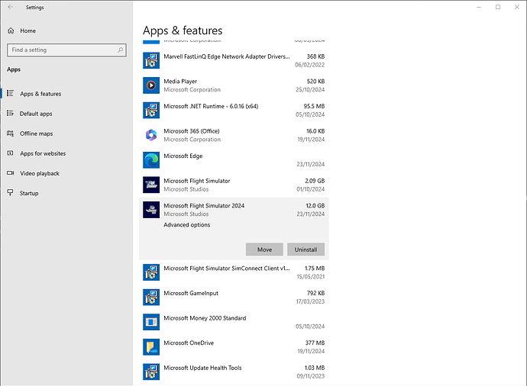Viewport: 527px width, 386px height.
Task: Open Offline maps settings page
Action: click(66, 133)
